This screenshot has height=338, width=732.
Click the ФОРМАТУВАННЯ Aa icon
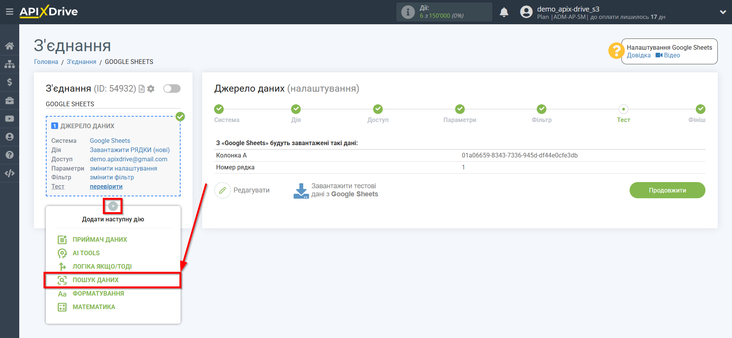62,294
